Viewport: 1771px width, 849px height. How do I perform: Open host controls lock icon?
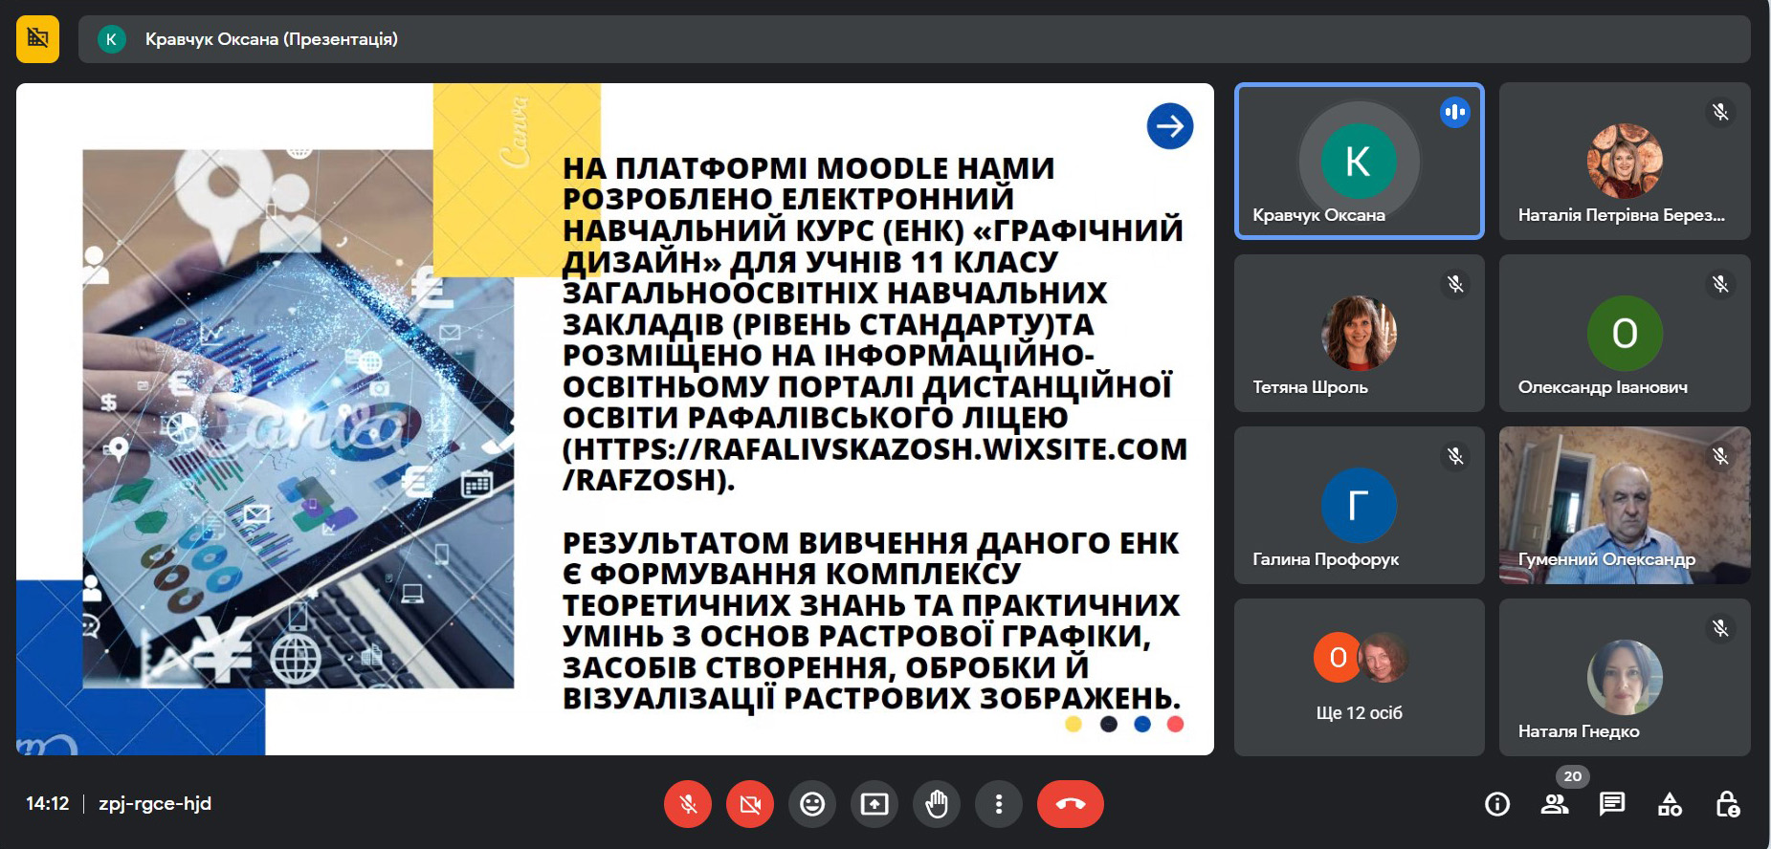[1728, 804]
